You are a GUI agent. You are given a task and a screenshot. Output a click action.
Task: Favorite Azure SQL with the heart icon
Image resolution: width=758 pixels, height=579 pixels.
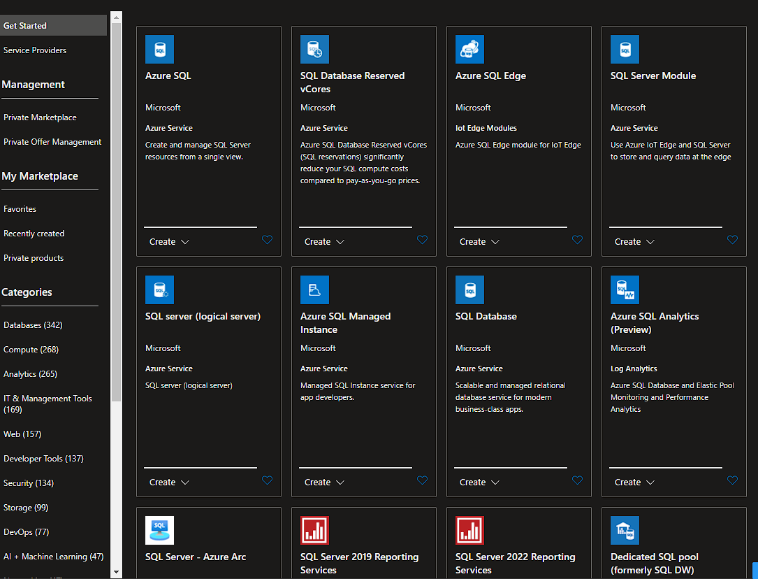(x=268, y=240)
